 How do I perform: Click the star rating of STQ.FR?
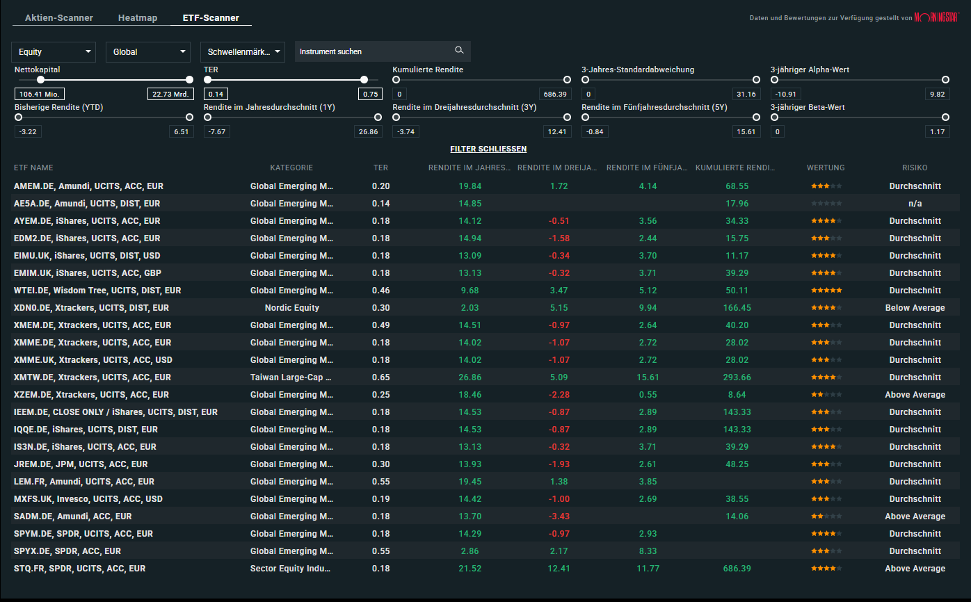(x=826, y=568)
